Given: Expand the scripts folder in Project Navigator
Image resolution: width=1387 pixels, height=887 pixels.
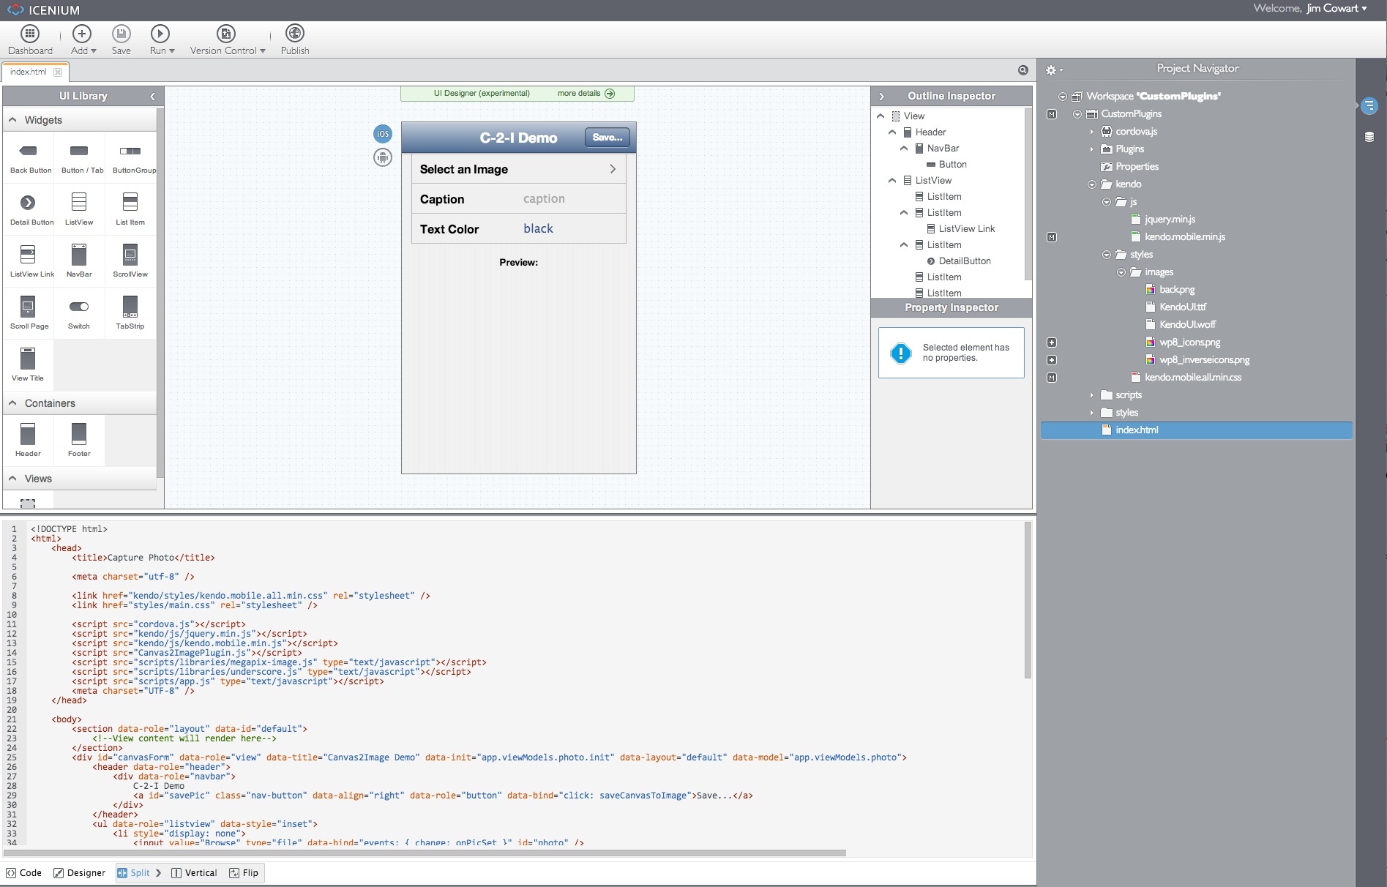Looking at the screenshot, I should point(1091,395).
